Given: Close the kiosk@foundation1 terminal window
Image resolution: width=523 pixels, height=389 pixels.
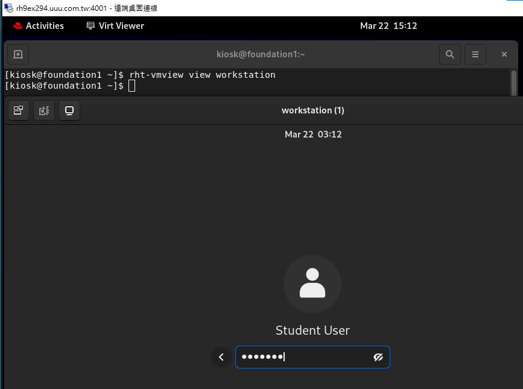Looking at the screenshot, I should point(504,54).
